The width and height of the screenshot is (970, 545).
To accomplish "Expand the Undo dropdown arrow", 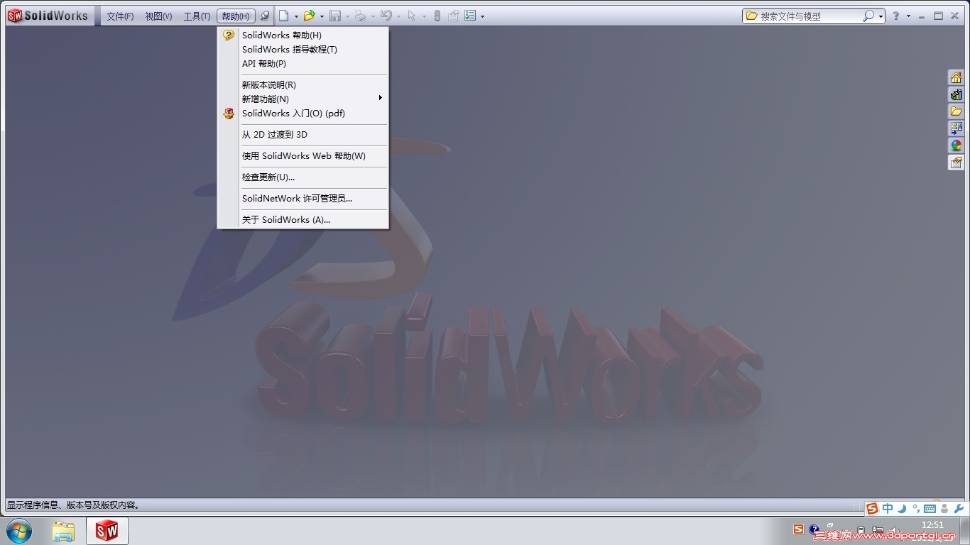I will coord(398,16).
